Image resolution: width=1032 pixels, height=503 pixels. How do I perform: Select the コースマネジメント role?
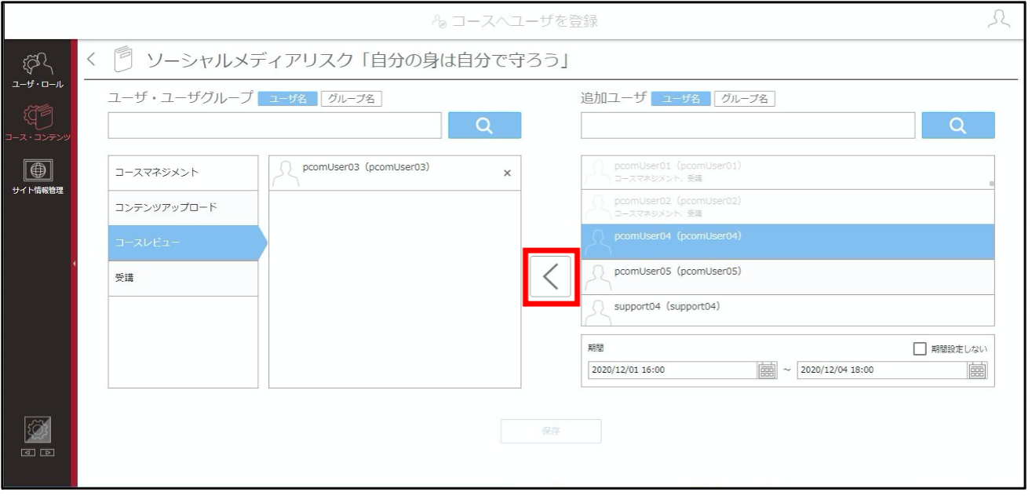click(183, 173)
